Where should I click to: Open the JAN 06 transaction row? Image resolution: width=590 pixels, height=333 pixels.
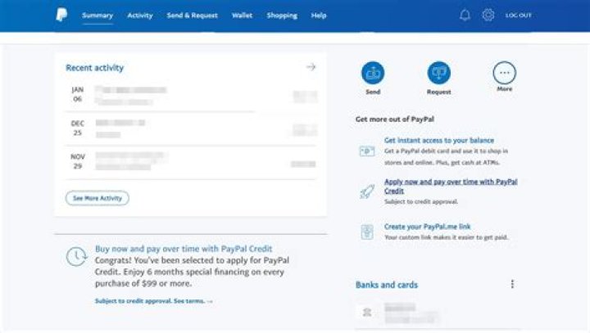point(190,94)
